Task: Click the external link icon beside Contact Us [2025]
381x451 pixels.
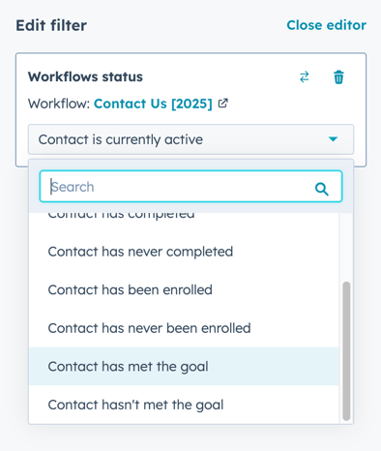Action: [x=222, y=104]
